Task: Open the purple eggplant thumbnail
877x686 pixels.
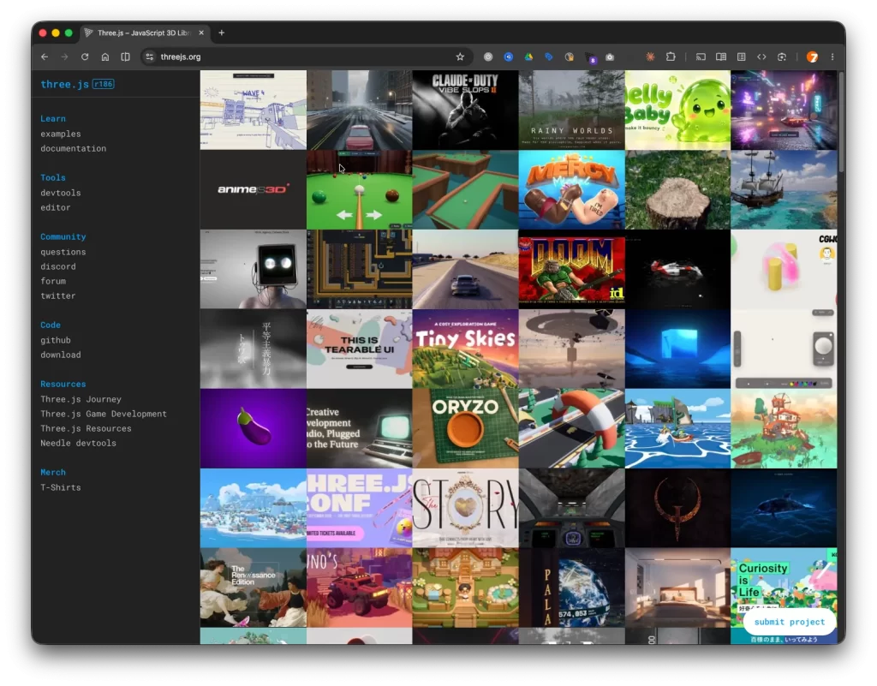Action: coord(254,428)
